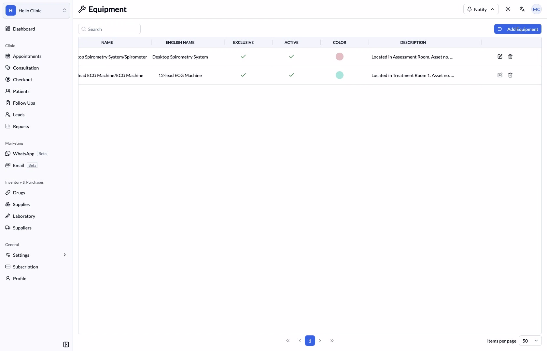Screen dimensions: 547x351
Task: Click the Exclusive checkmark for Spirometry row
Action: (243, 57)
